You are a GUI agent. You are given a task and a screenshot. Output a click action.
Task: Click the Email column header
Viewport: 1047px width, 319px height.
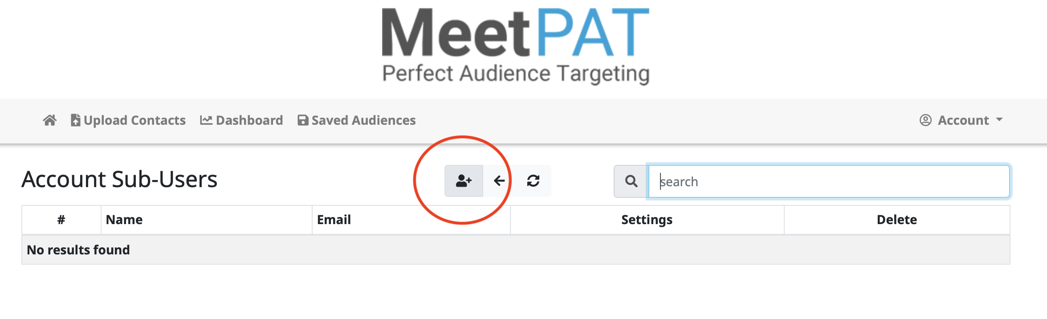point(334,220)
